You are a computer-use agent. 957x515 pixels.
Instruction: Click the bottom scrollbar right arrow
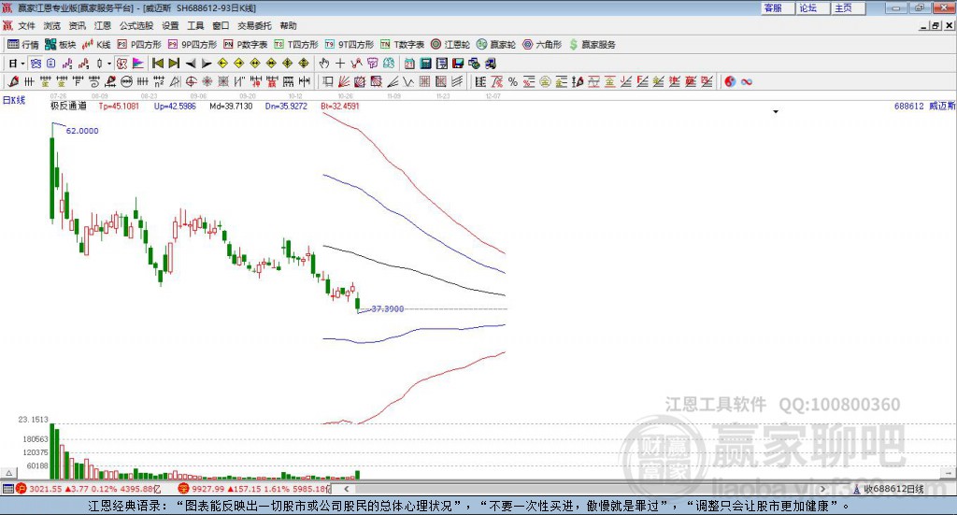pos(822,489)
